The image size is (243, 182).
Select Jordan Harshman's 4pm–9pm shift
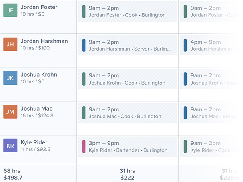pos(211,45)
